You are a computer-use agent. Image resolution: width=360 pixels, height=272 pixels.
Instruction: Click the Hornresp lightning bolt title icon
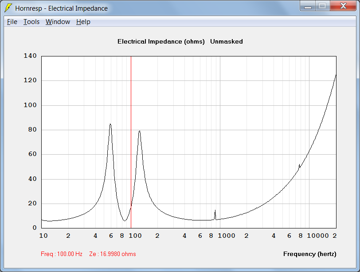(x=8, y=8)
